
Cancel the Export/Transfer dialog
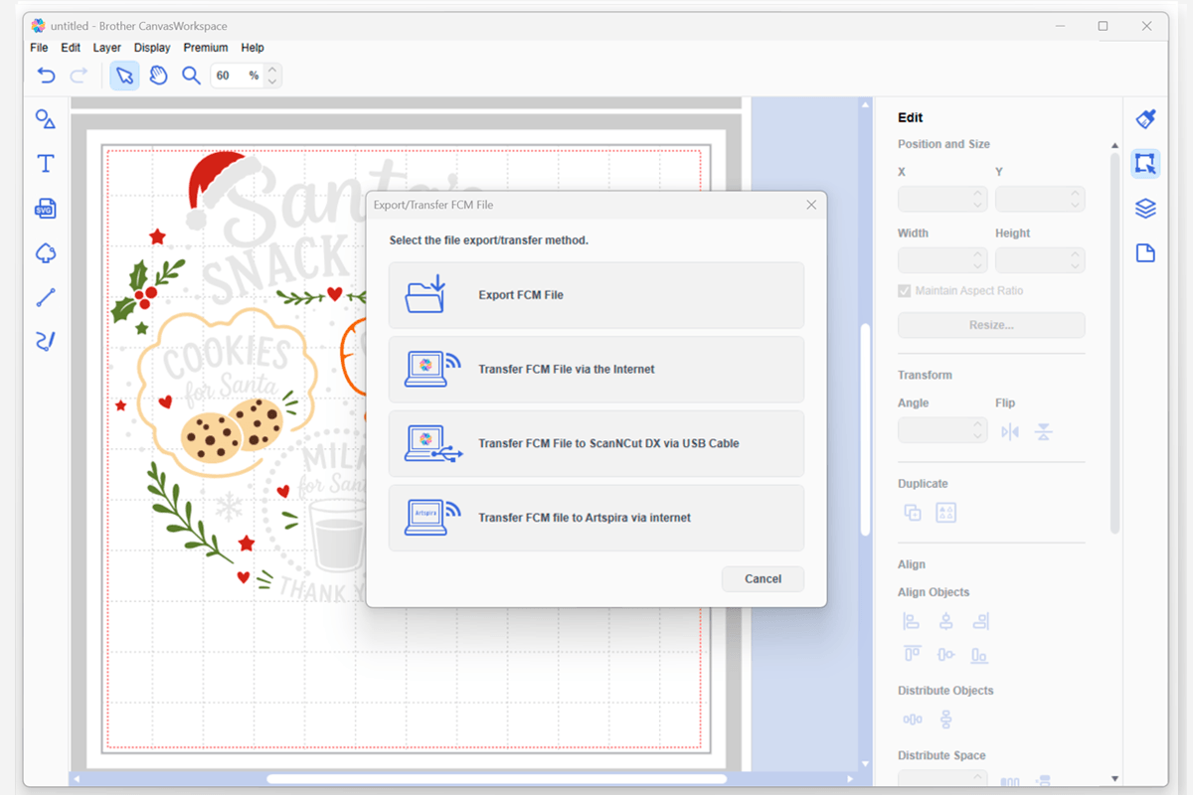click(x=764, y=579)
